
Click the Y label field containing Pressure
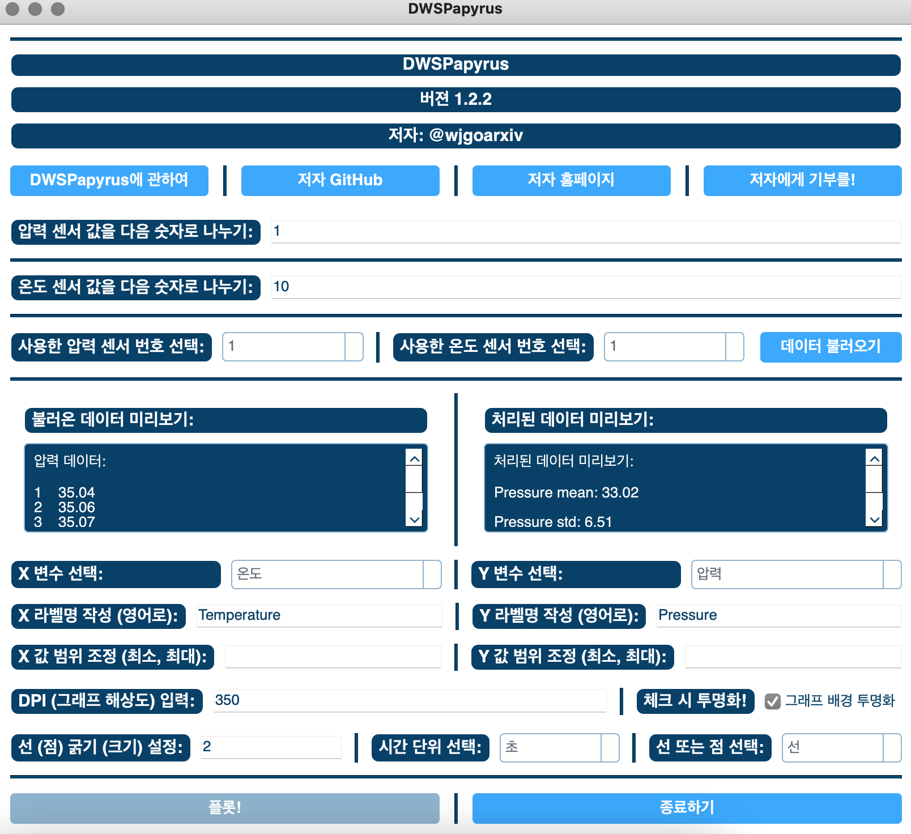[x=779, y=615]
